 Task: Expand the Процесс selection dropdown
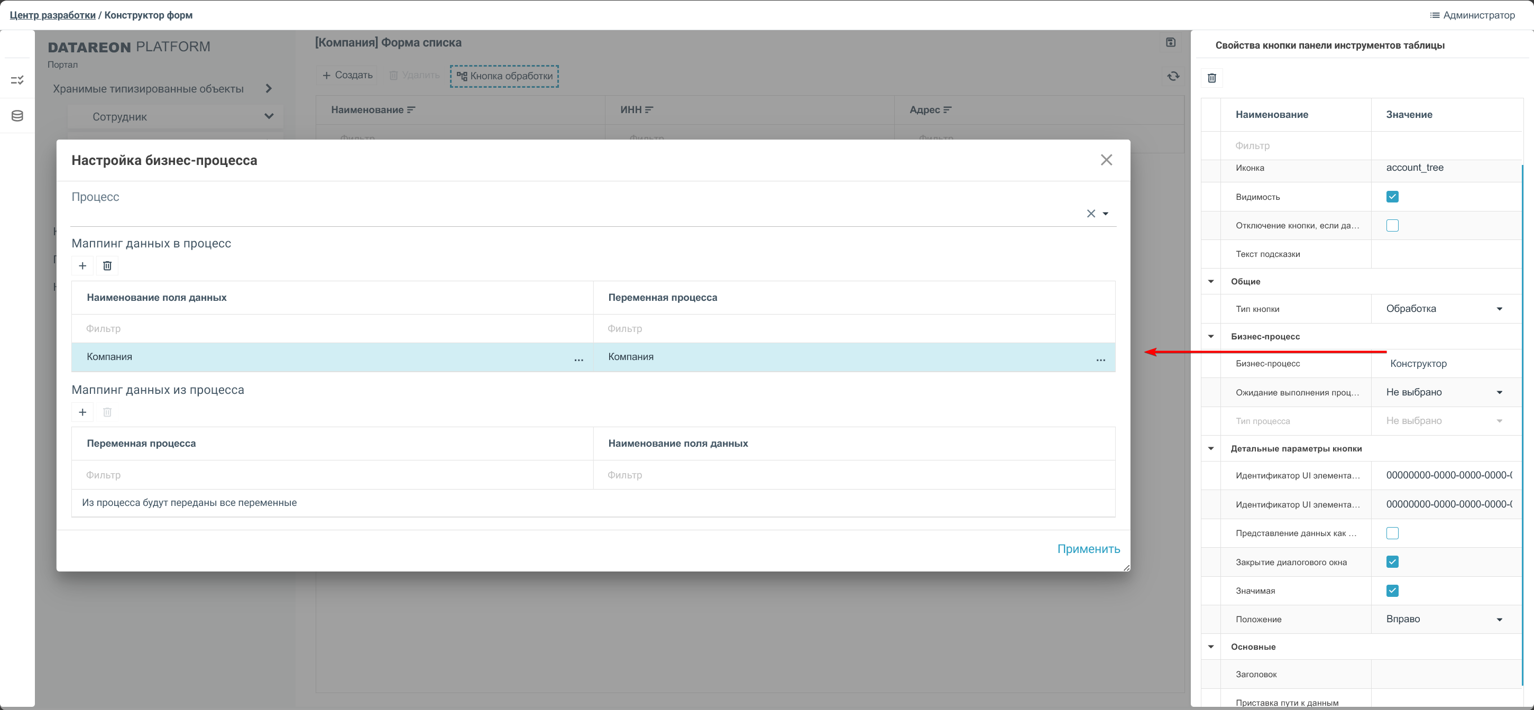[1105, 214]
